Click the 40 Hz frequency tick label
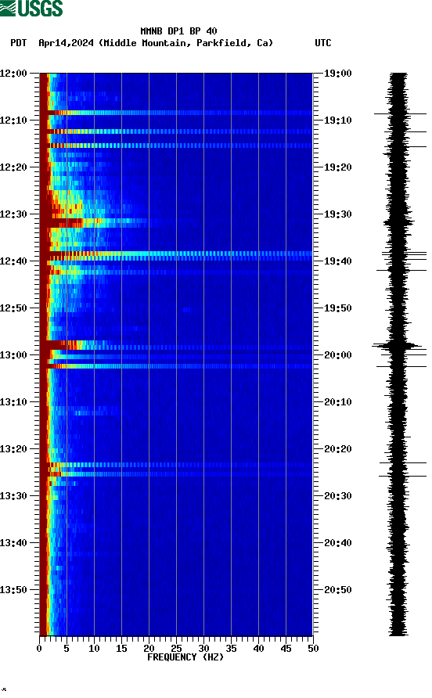Viewport: 432px width, 698px height. click(x=258, y=648)
